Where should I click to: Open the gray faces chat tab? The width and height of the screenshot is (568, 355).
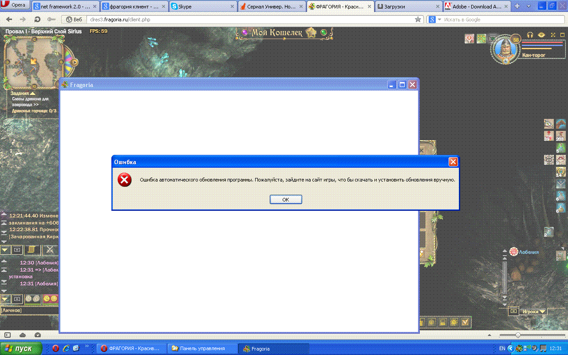coord(32,299)
